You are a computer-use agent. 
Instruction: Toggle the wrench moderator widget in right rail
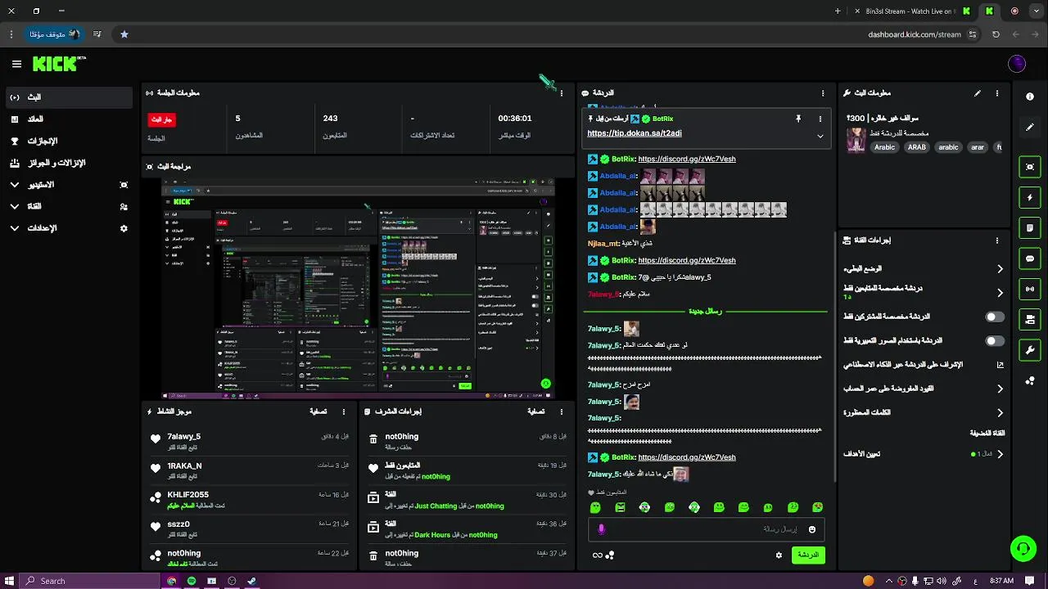pos(1030,350)
